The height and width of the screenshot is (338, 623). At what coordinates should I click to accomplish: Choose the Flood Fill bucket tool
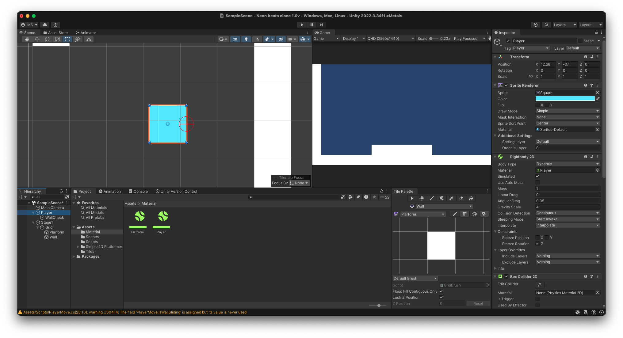click(471, 198)
